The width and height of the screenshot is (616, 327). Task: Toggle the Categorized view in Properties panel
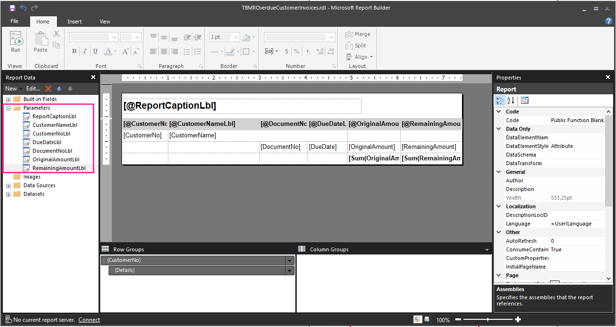[500, 101]
